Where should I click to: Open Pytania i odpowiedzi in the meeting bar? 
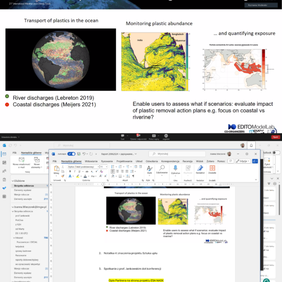pos(138,137)
